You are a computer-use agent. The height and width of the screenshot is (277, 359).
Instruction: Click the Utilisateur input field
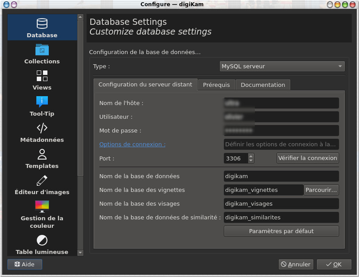281,117
